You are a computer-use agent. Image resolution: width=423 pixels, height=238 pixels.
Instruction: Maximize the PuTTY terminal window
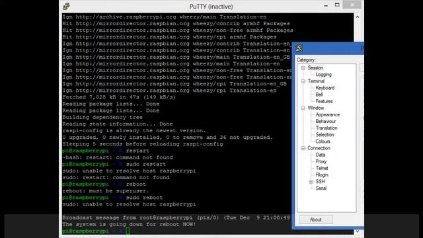click(x=337, y=5)
